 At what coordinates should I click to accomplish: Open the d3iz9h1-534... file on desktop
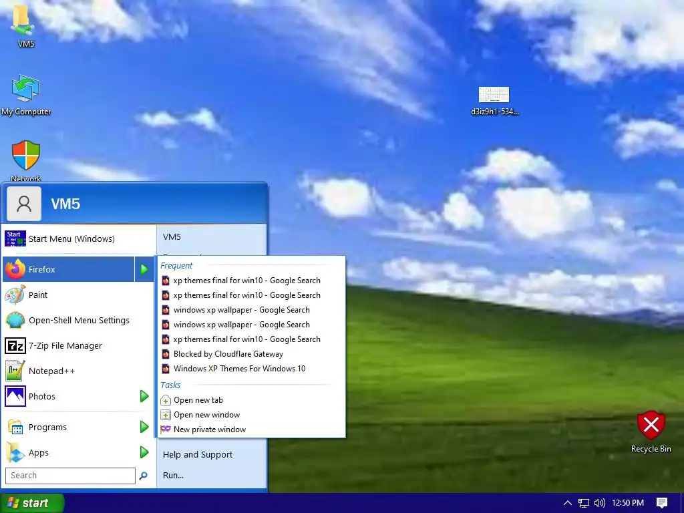(x=494, y=101)
